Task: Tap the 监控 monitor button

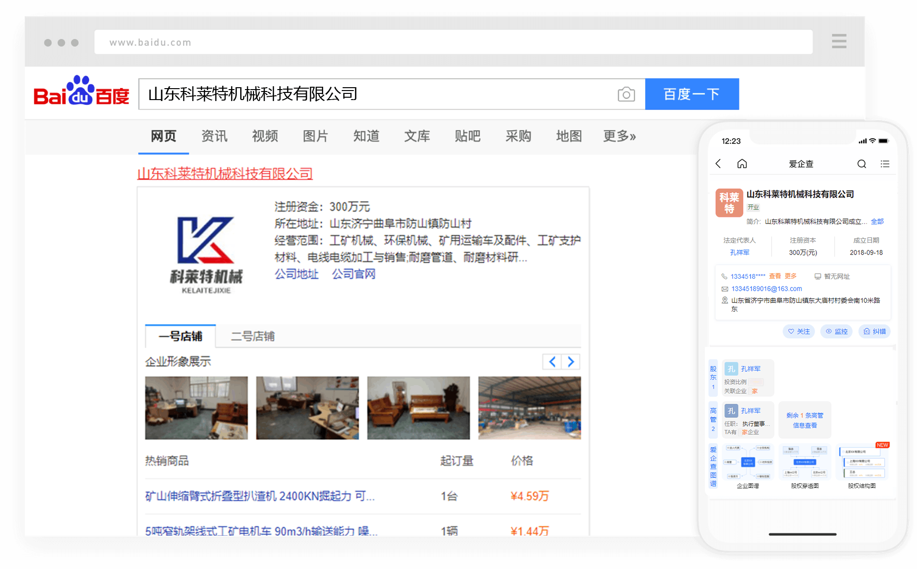Action: click(837, 331)
